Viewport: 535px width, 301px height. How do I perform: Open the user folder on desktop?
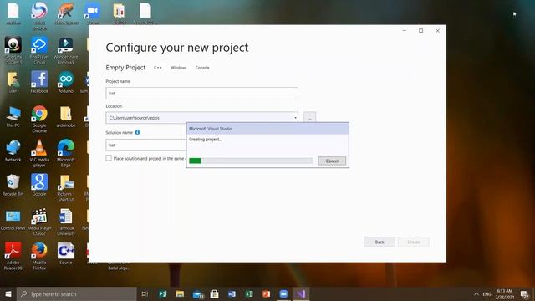click(13, 82)
